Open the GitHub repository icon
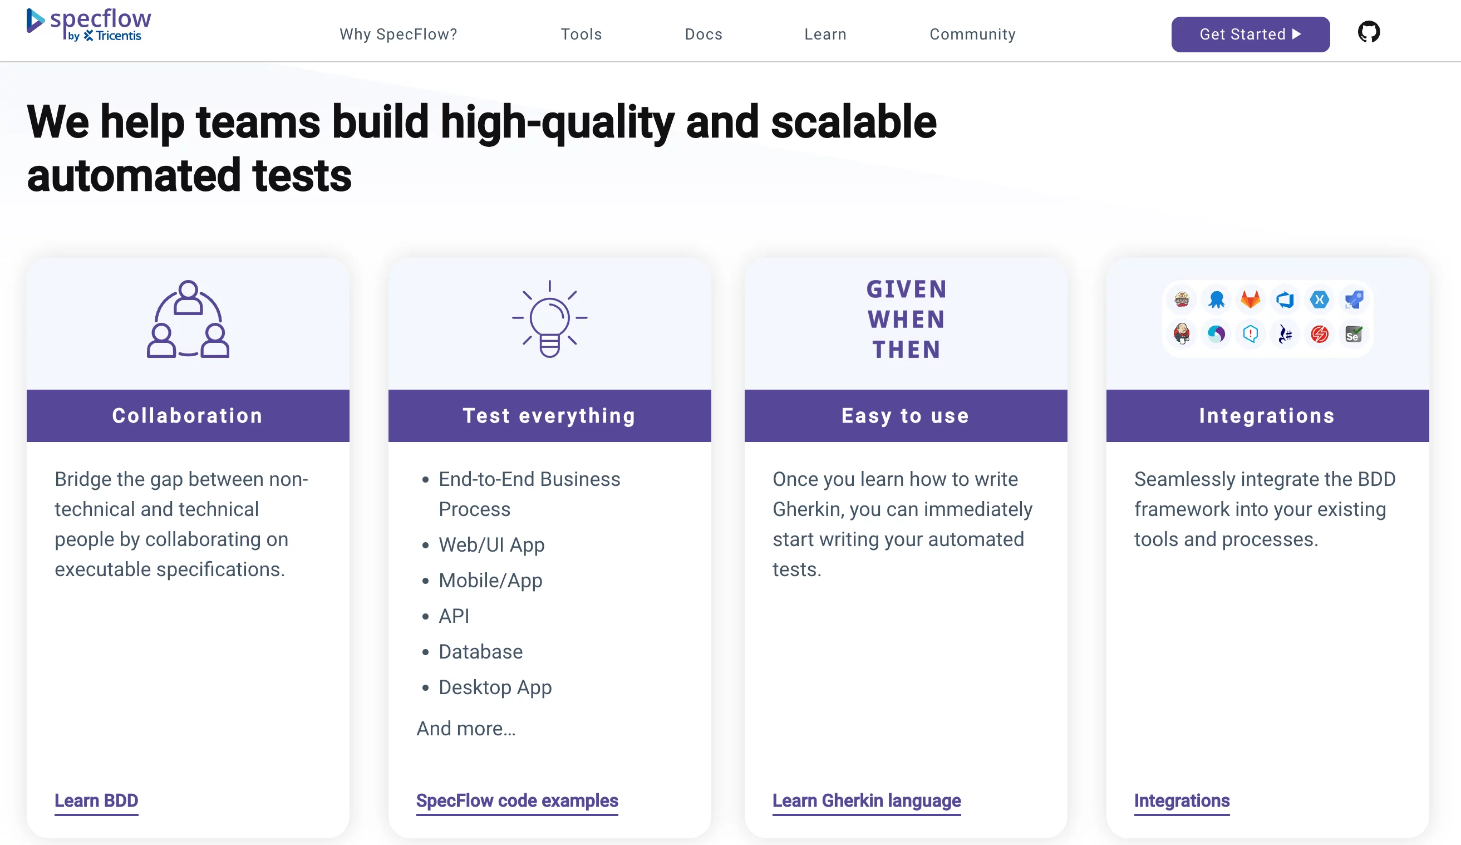Viewport: 1461px width, 845px height. [x=1368, y=32]
